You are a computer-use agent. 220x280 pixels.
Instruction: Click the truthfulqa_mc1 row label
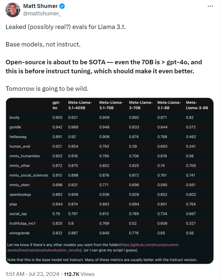(22, 223)
